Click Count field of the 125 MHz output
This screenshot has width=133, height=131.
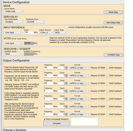[61, 76]
